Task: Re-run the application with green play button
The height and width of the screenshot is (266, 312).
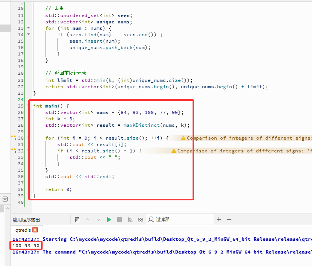Action: (x=109, y=220)
